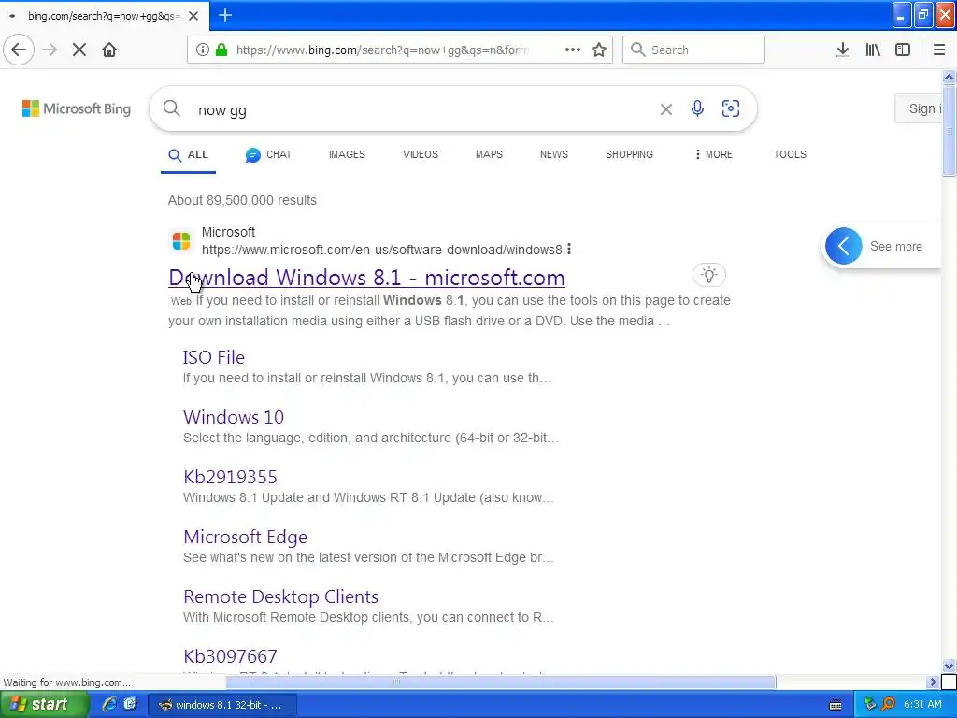Click the magnifier icon in Bing search box

click(172, 108)
